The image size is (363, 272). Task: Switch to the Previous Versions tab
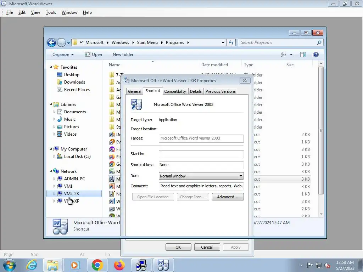coord(220,91)
